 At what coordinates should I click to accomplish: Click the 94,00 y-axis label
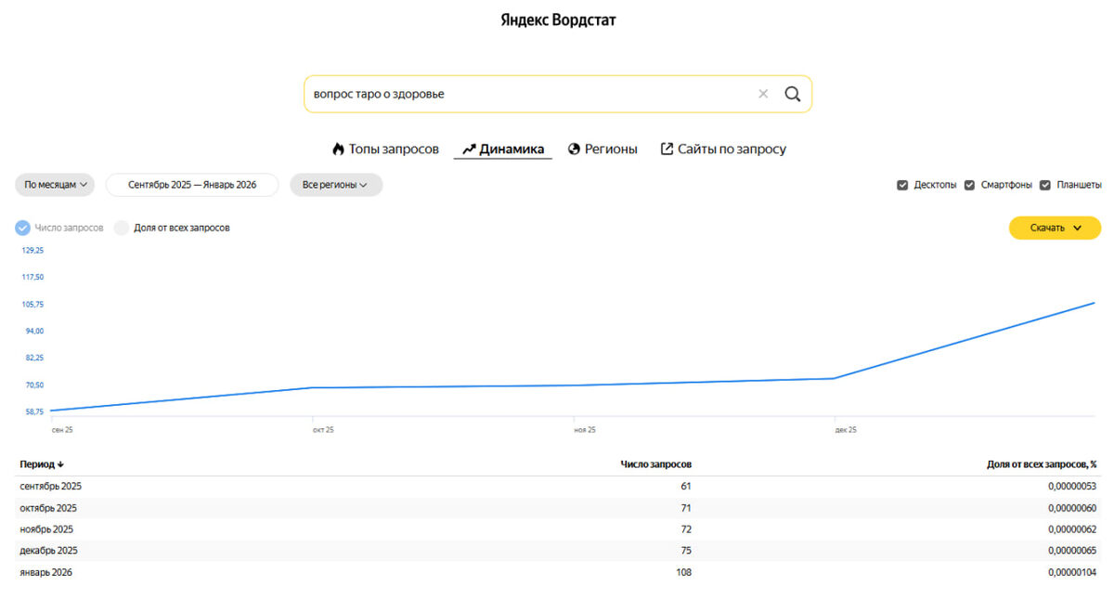(33, 331)
